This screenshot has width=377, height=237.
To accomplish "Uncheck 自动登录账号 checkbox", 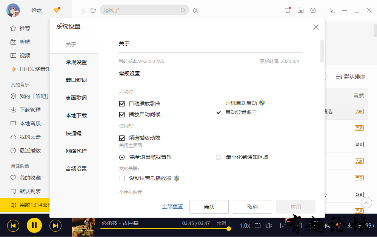I will click(219, 112).
